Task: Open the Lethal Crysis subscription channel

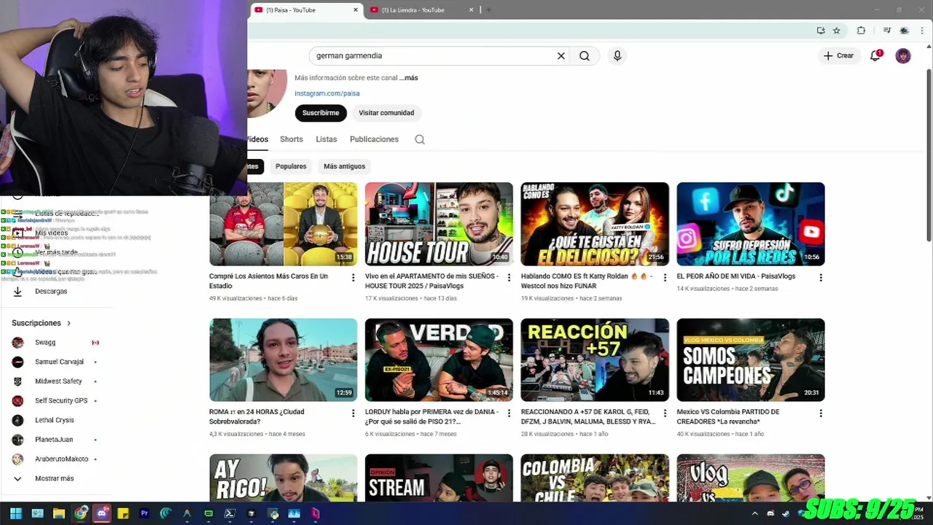Action: pos(55,420)
